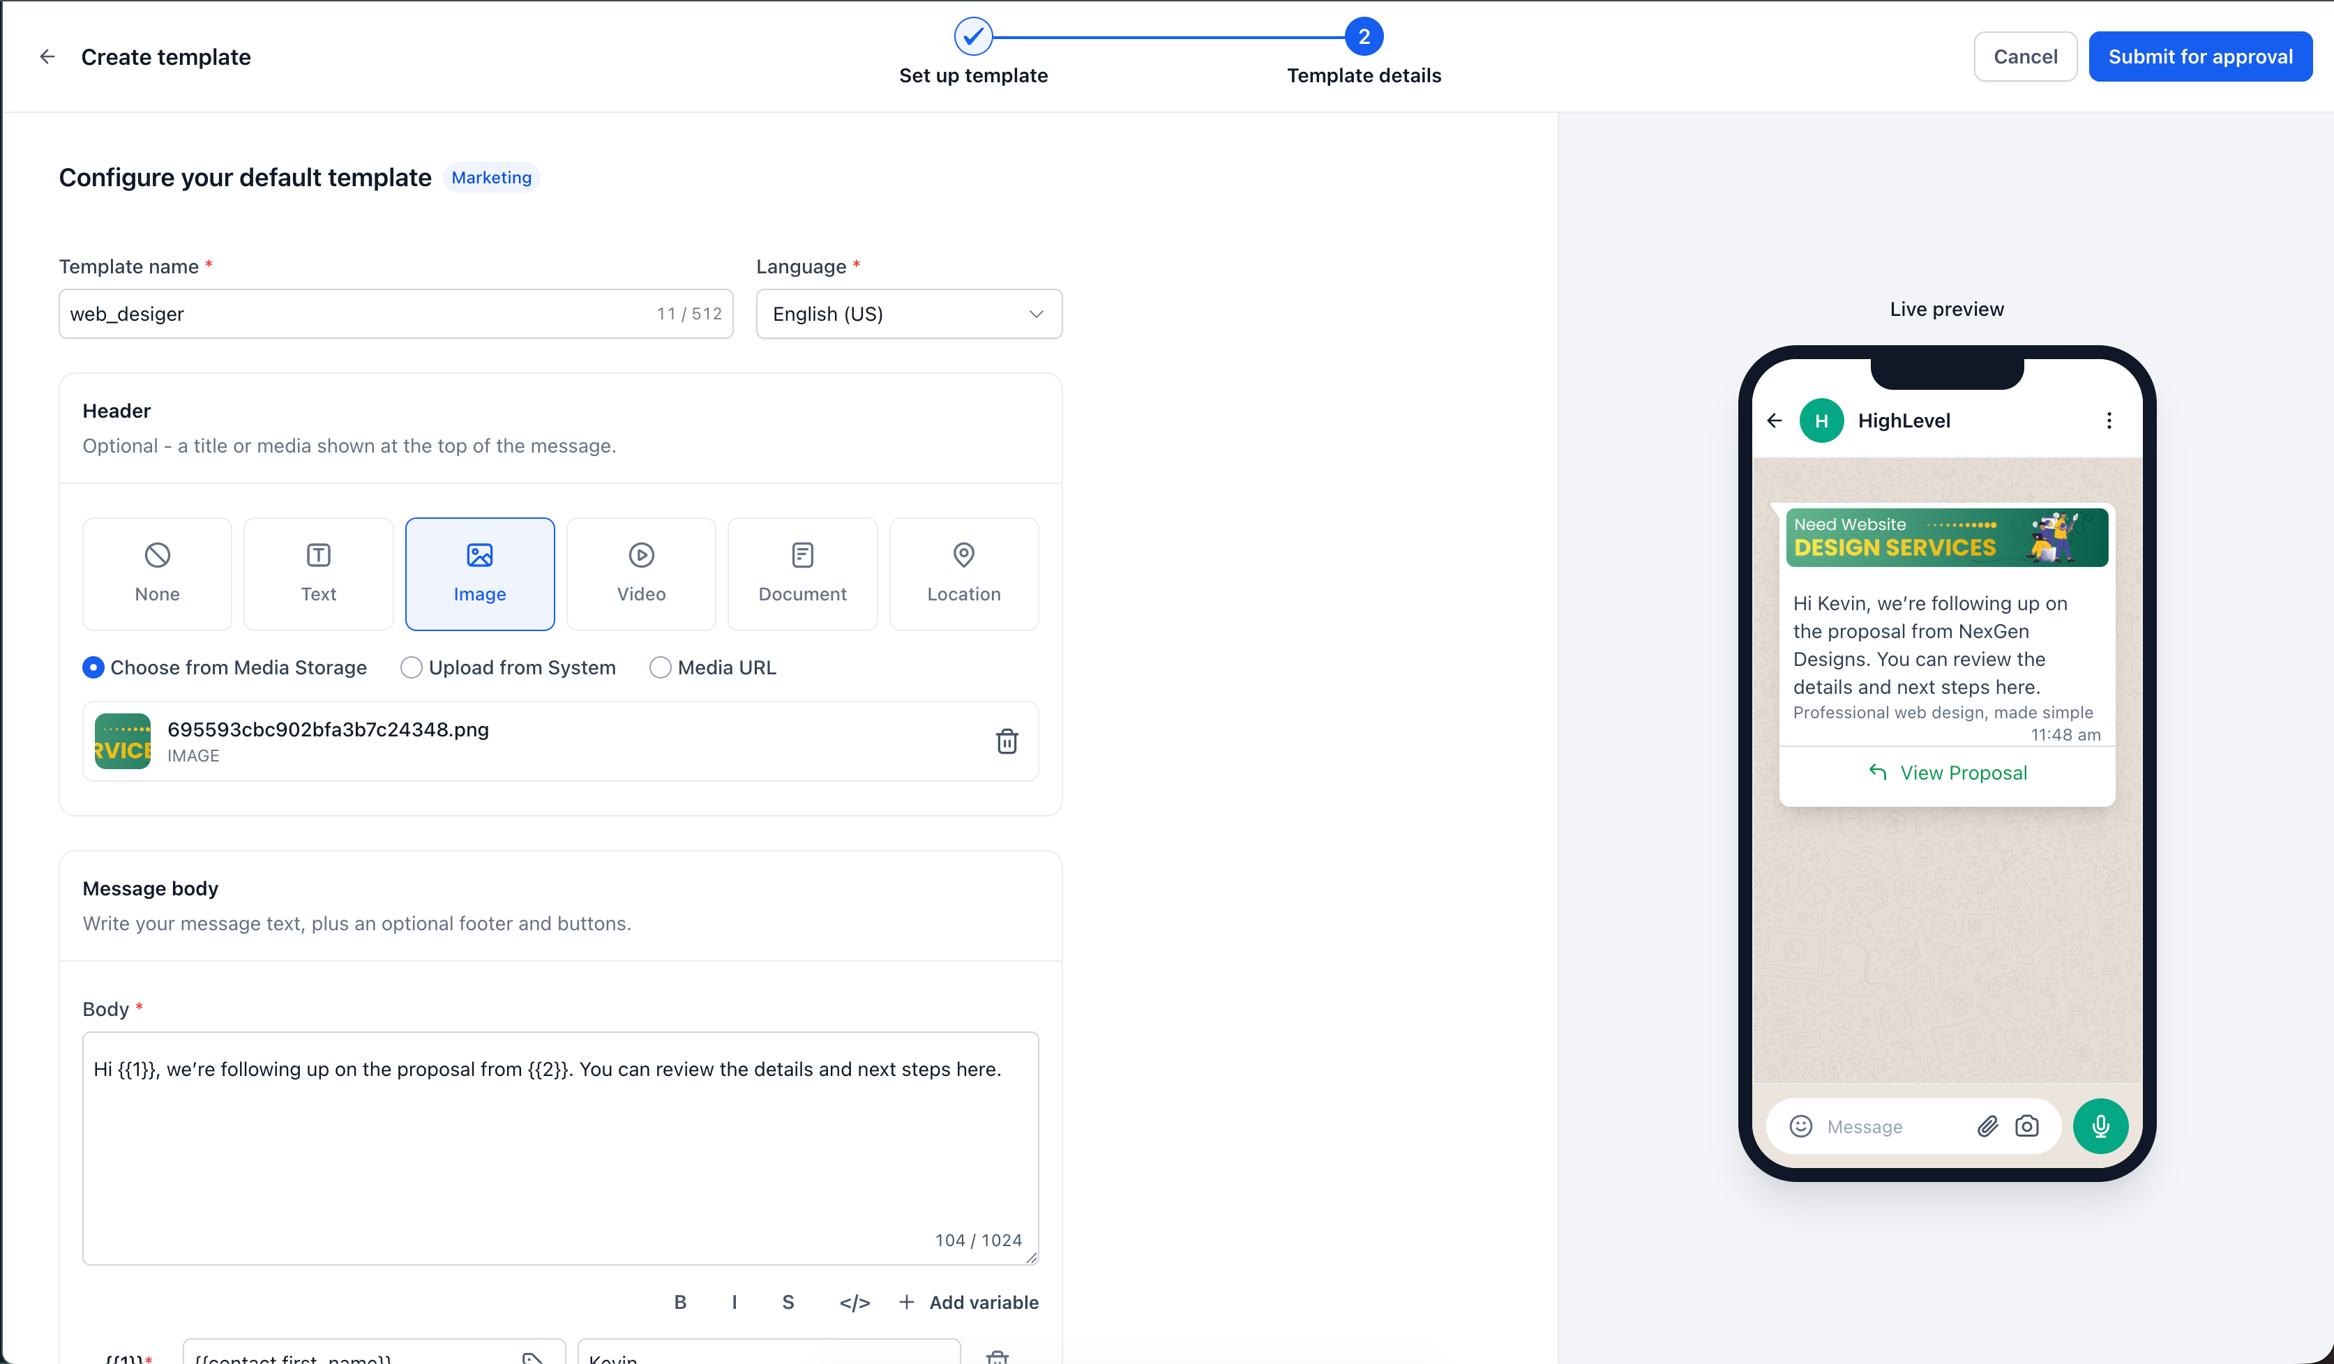Apply code formatting to body text
Screen dimensions: 2334x1364
[854, 1302]
